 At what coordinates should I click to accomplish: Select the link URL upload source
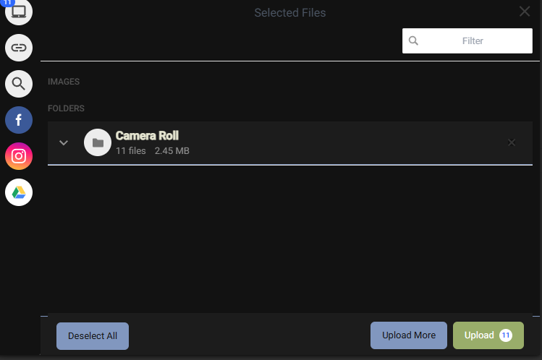(19, 48)
